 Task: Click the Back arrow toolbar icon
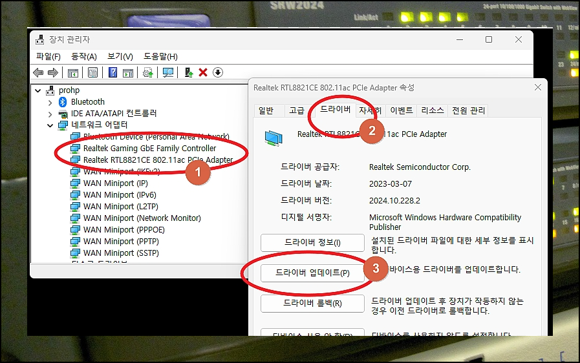pyautogui.click(x=38, y=72)
